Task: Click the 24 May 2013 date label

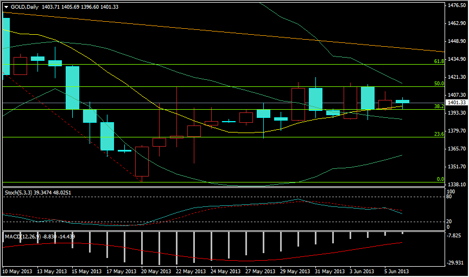Action: coord(225,272)
